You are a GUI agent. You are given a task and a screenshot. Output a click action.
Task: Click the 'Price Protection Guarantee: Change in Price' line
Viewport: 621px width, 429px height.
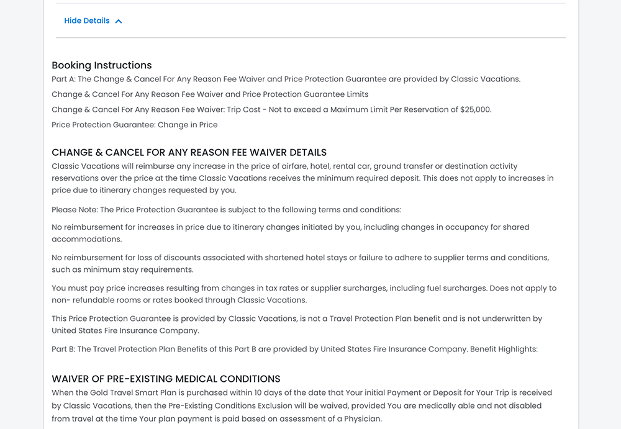click(134, 125)
